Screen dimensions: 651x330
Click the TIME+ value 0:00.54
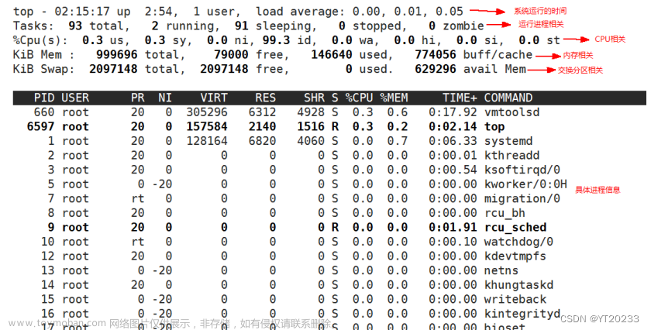453,170
